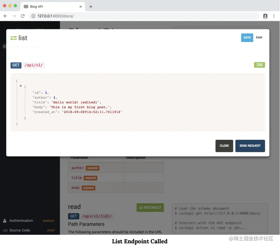
Task: Click the CLOSE button in dialog
Action: (224, 146)
